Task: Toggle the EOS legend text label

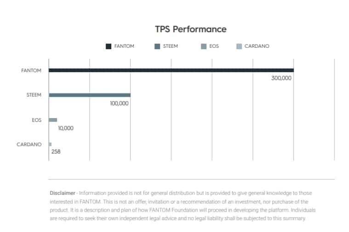Action: tap(214, 46)
